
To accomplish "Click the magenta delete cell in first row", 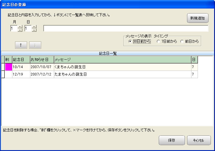I will point(8,67).
